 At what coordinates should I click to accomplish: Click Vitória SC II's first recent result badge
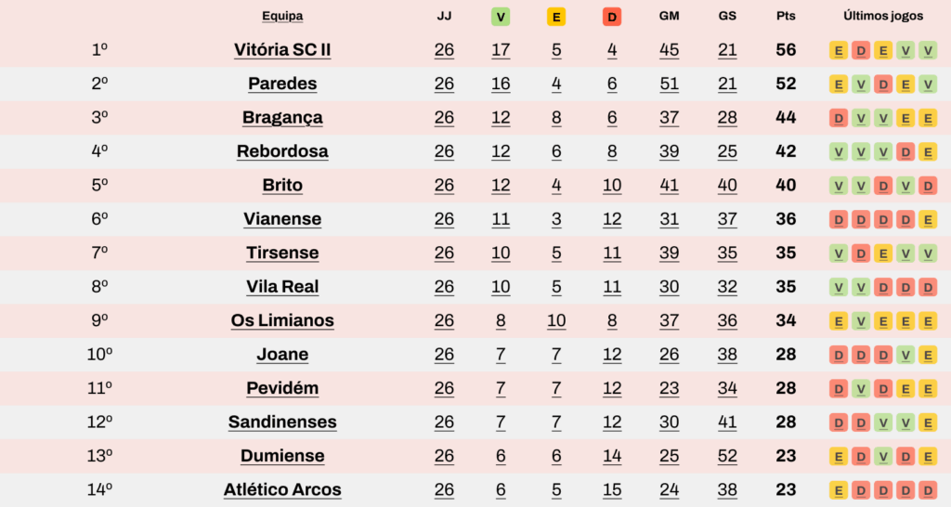pos(839,50)
